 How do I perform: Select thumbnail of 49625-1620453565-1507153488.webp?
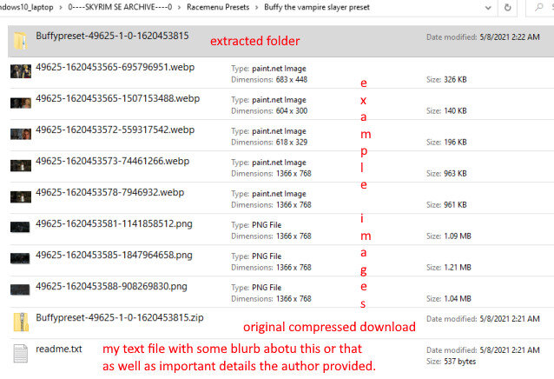(21, 103)
